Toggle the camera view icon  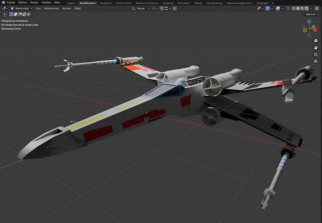[x=316, y=55]
